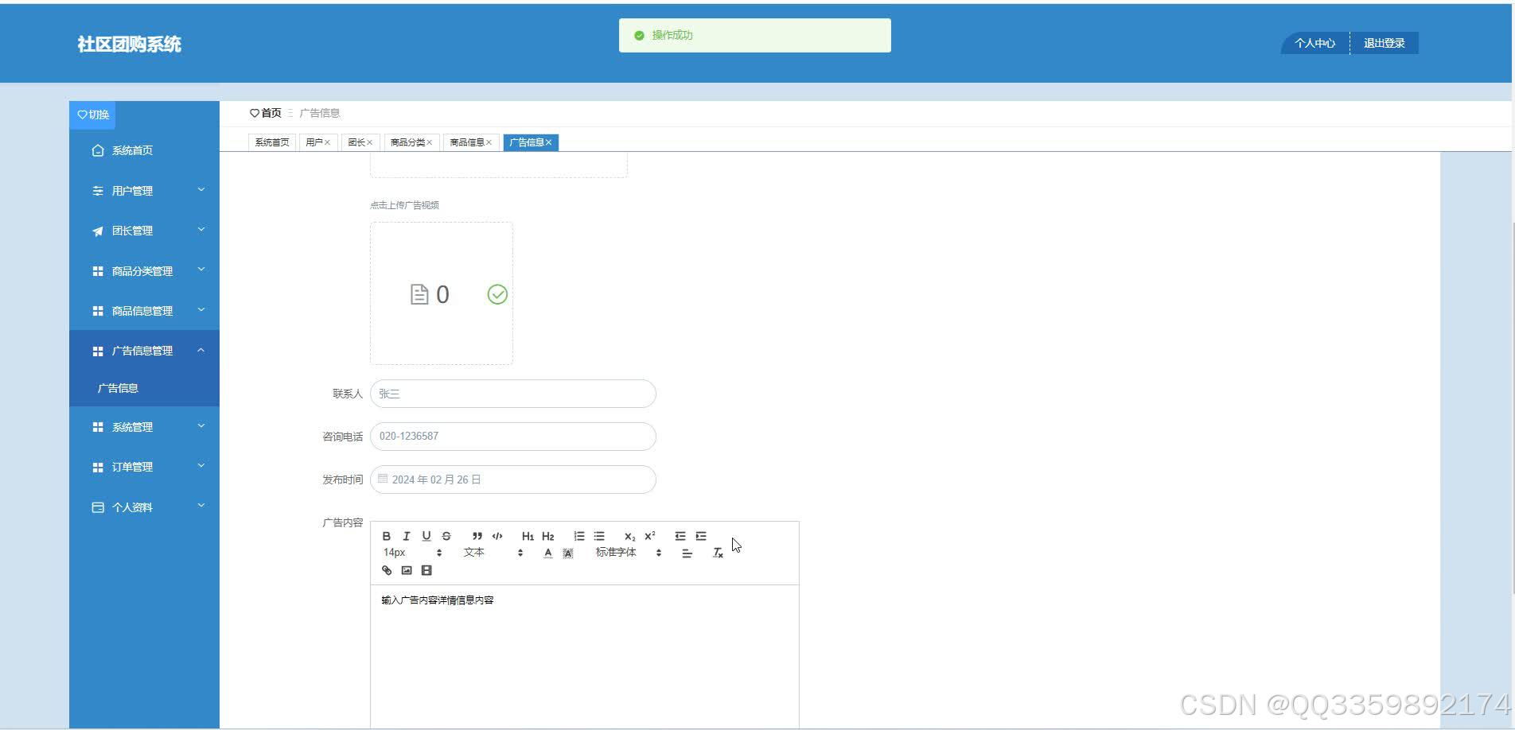Open the text background color picker
This screenshot has height=730, width=1515.
(x=568, y=553)
